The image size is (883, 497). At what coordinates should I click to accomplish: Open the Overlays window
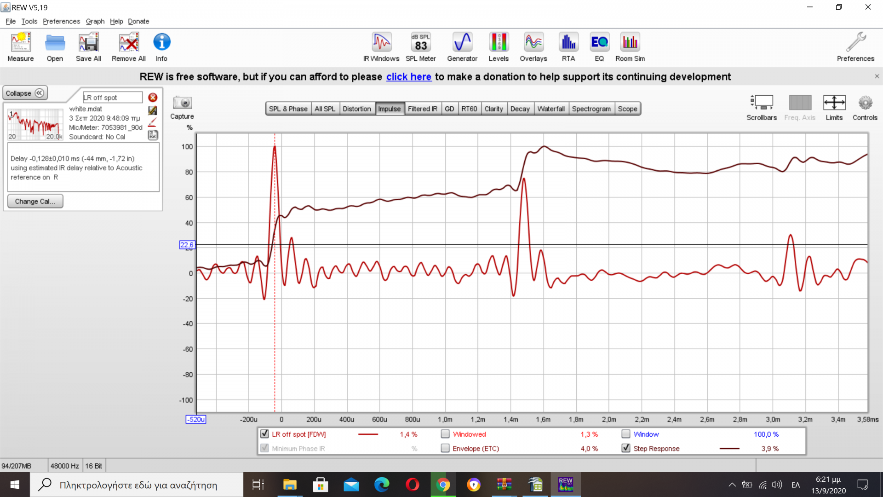click(533, 47)
